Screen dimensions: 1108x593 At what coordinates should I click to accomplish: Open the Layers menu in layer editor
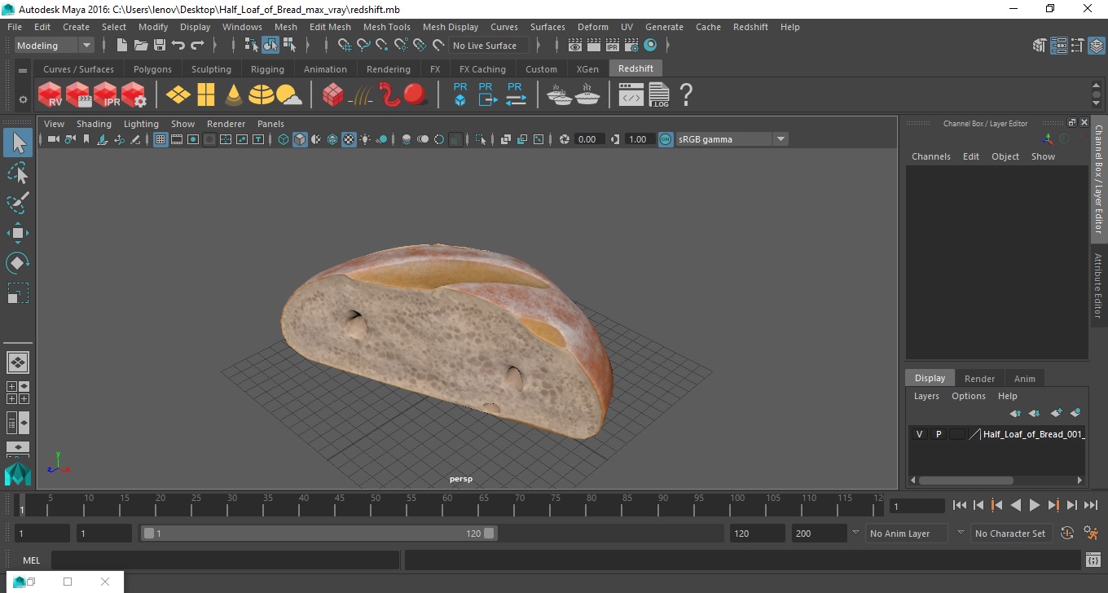coord(926,396)
